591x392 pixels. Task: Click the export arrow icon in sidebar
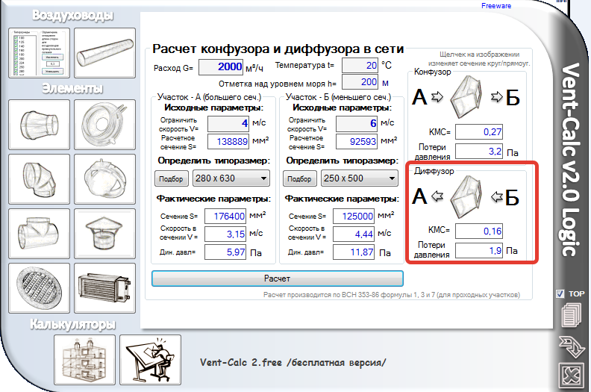pos(572,346)
